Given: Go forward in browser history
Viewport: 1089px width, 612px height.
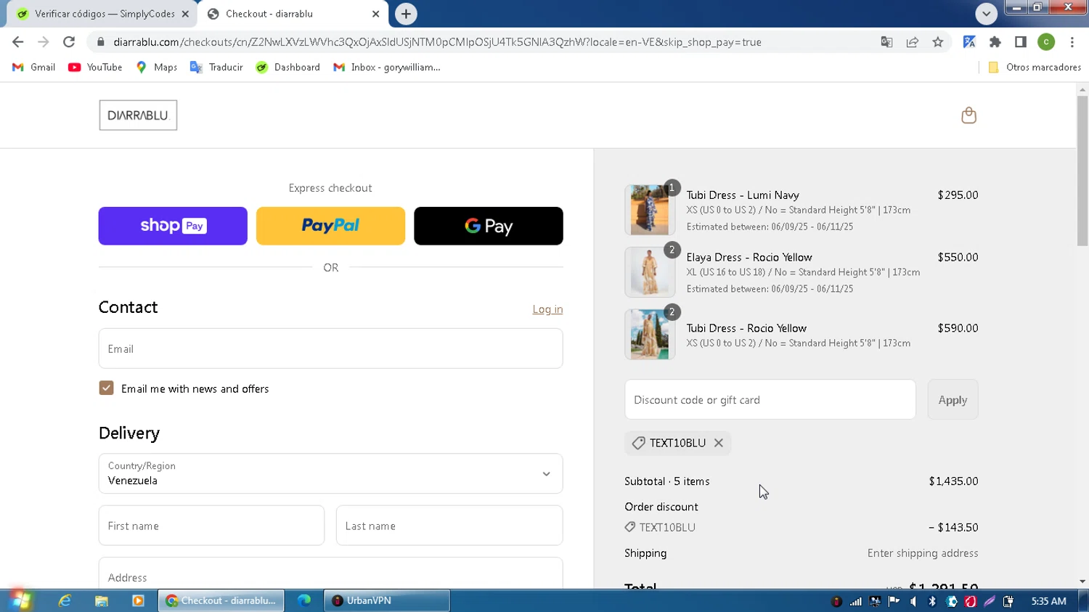Looking at the screenshot, I should [44, 42].
